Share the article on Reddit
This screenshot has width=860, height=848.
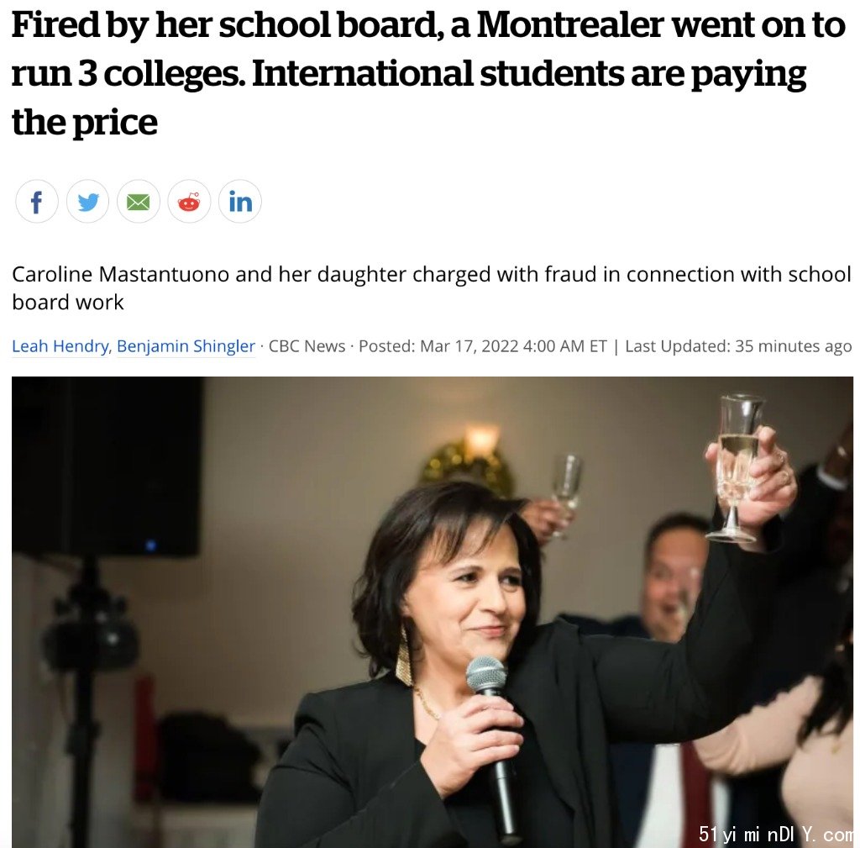pos(189,202)
